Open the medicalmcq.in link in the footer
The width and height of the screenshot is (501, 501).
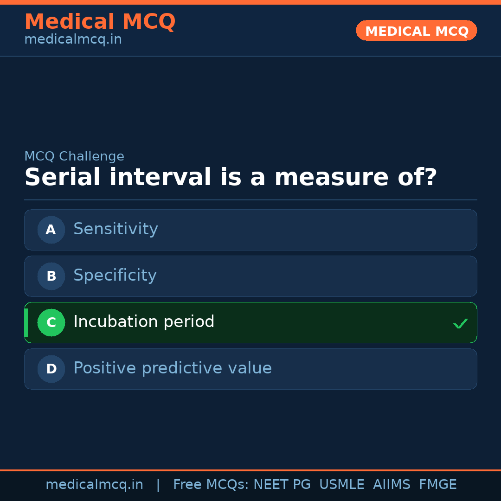pyautogui.click(x=94, y=485)
